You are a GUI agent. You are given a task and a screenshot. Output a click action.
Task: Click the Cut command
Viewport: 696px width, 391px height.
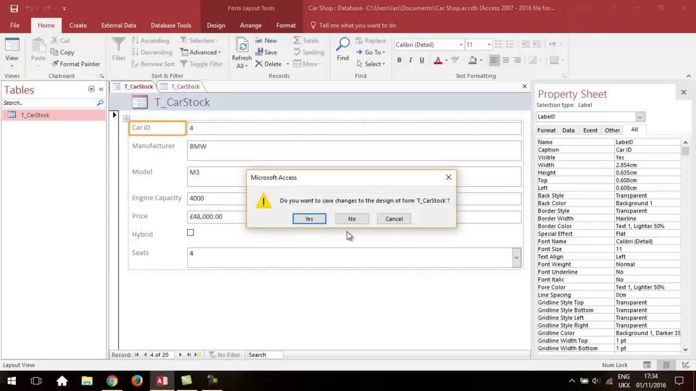pyautogui.click(x=60, y=40)
